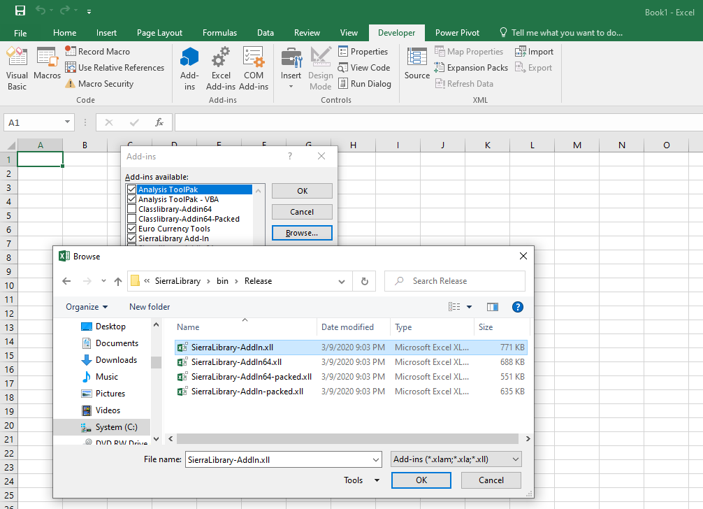The width and height of the screenshot is (703, 509).
Task: Click Add-ins list scroll up arrow
Action: [259, 191]
